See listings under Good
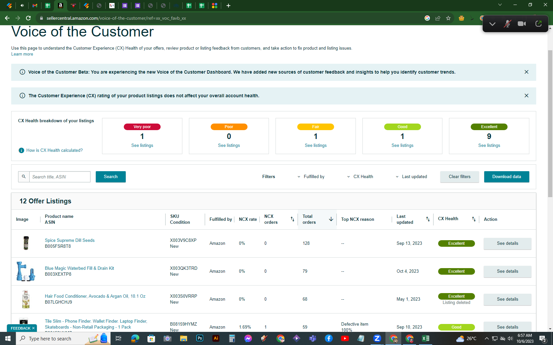Screen dimensions: 553x345 pos(402,146)
